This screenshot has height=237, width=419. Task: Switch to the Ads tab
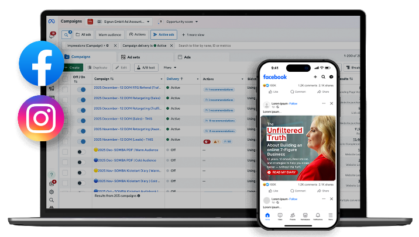click(x=202, y=57)
